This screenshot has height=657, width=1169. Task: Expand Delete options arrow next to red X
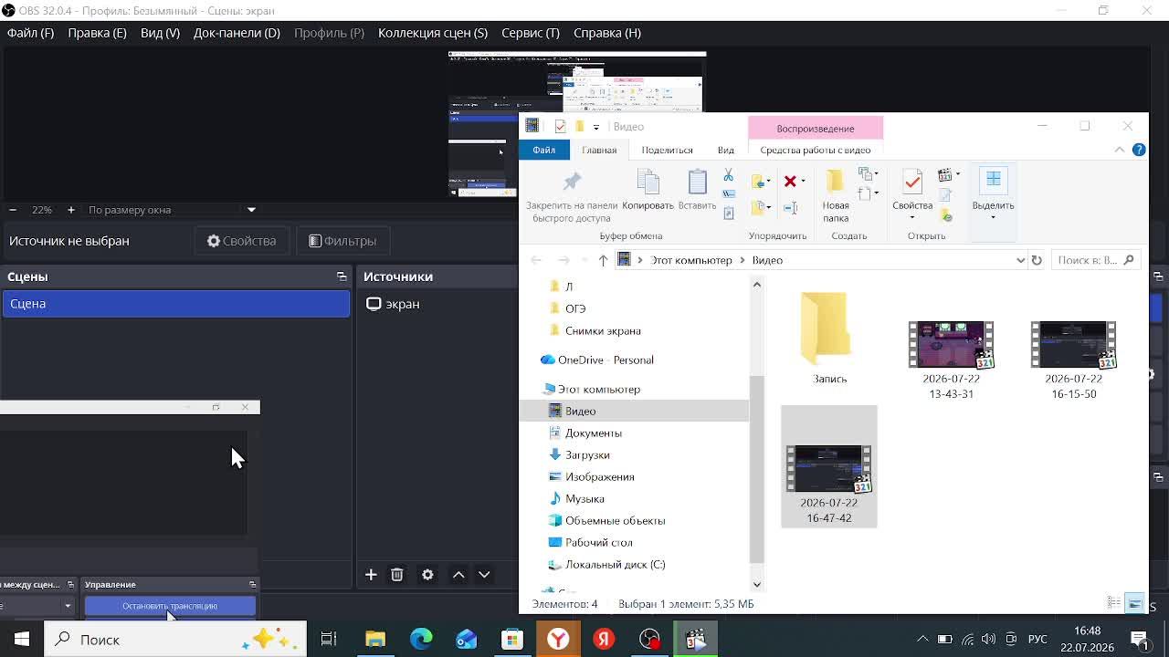click(803, 181)
